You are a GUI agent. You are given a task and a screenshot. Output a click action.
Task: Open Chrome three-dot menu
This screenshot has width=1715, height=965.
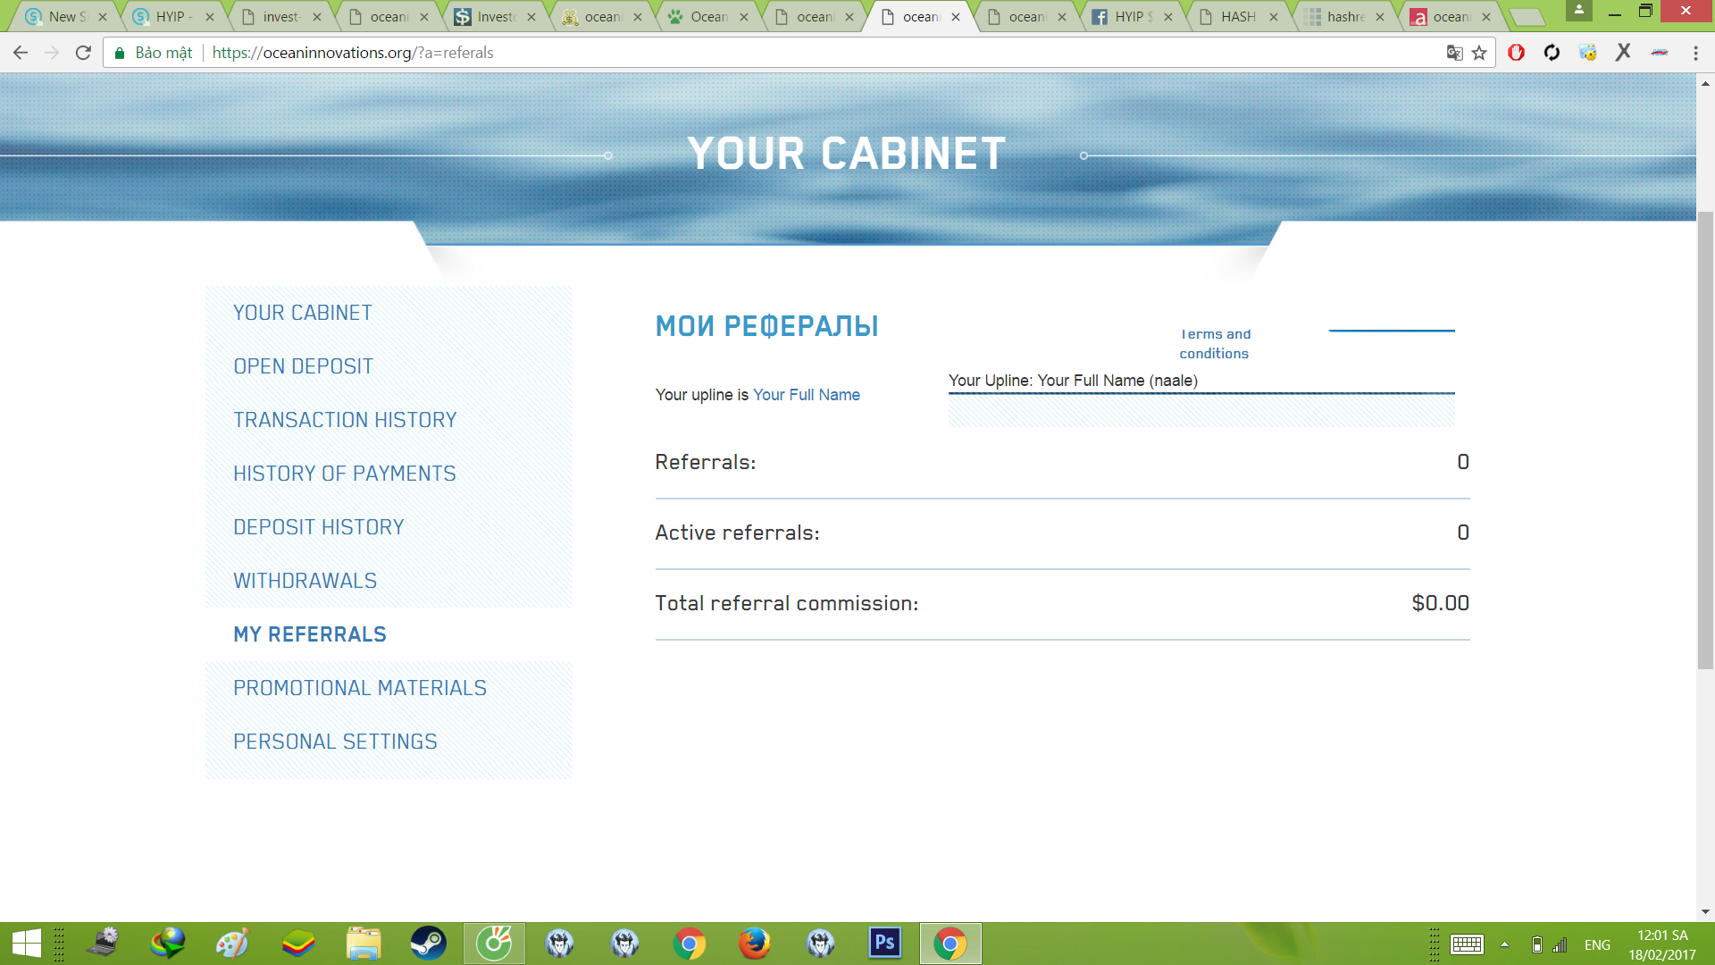pyautogui.click(x=1695, y=53)
